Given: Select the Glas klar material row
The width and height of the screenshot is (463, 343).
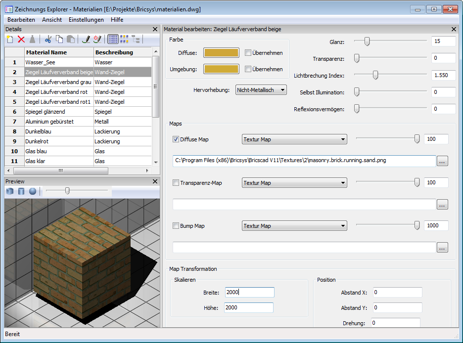Looking at the screenshot, I should (x=78, y=161).
